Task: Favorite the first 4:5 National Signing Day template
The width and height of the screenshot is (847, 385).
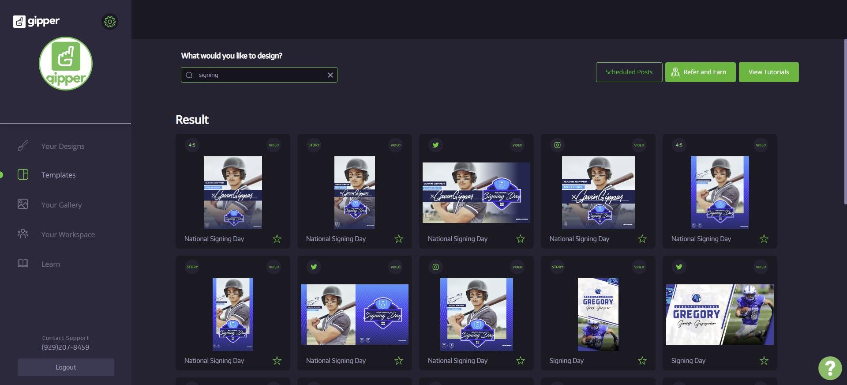Action: tap(277, 239)
